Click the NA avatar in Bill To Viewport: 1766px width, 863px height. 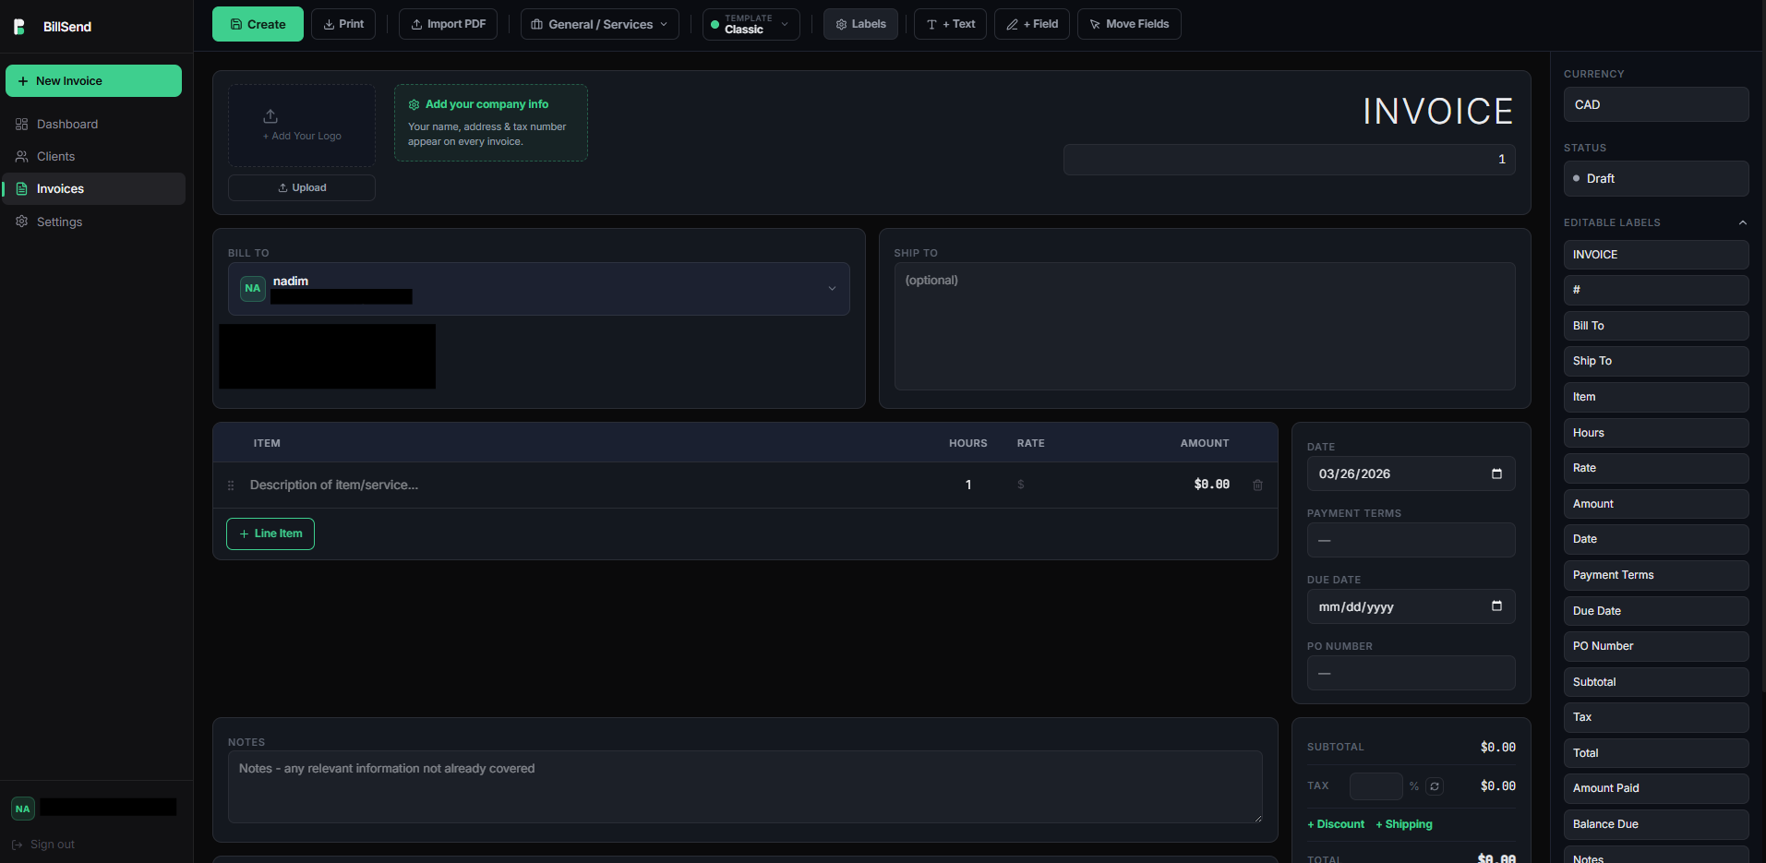coord(253,288)
